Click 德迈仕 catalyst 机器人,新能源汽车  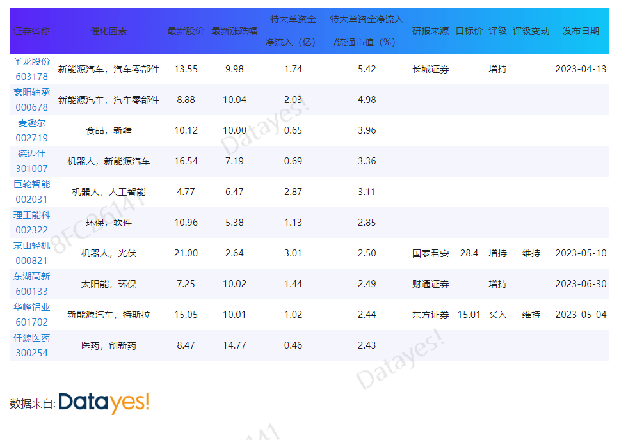[x=109, y=162]
